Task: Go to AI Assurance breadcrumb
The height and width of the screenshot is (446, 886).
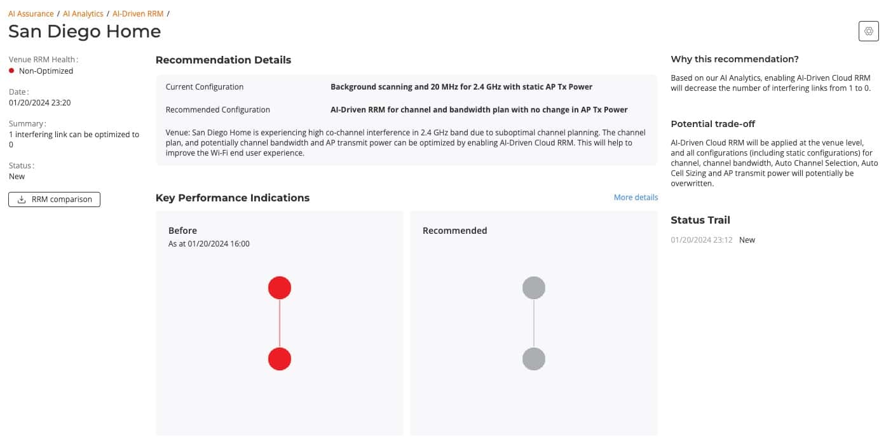Action: click(31, 13)
